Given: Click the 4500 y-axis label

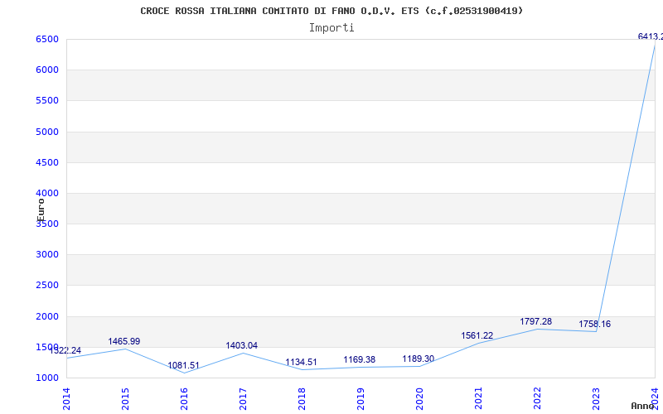Looking at the screenshot, I should pyautogui.click(x=47, y=162).
